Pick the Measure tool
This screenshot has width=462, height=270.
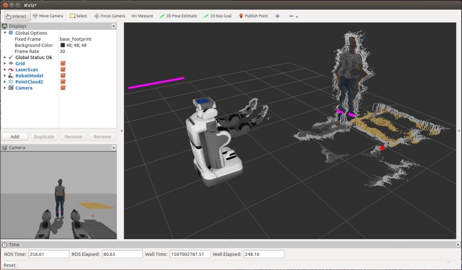142,16
